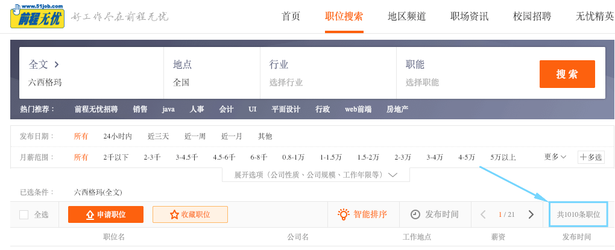Click the clock icon for publish time
The image size is (615, 250).
point(415,214)
